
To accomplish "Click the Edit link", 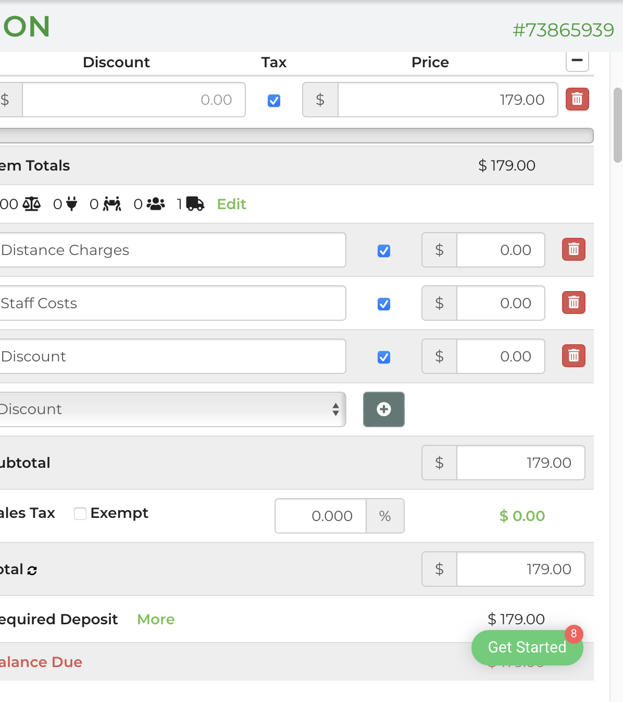I will [231, 204].
